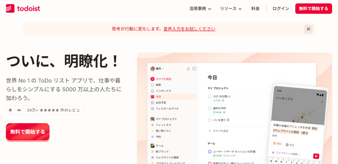Open the インボックス tray icon in sidebar
This screenshot has height=164, width=338.
pos(152,91)
